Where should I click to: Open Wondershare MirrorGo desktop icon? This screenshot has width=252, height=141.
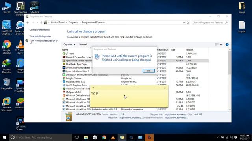[20, 9]
